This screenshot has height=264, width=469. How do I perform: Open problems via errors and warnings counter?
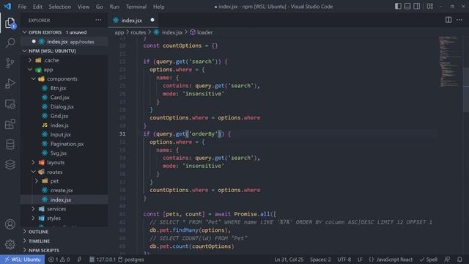pos(59,260)
